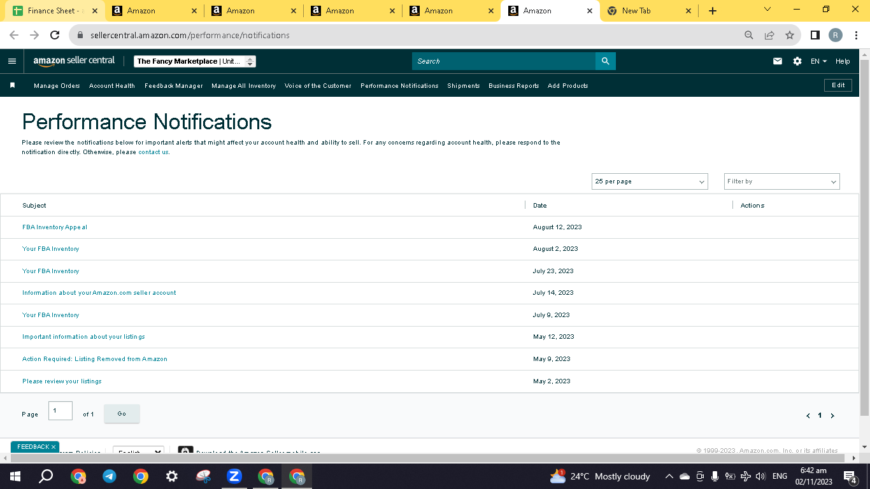
Task: Open the EN language dropdown
Action: [x=818, y=61]
